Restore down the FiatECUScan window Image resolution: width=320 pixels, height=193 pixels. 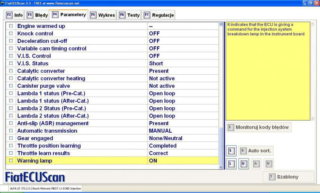click(x=311, y=3)
